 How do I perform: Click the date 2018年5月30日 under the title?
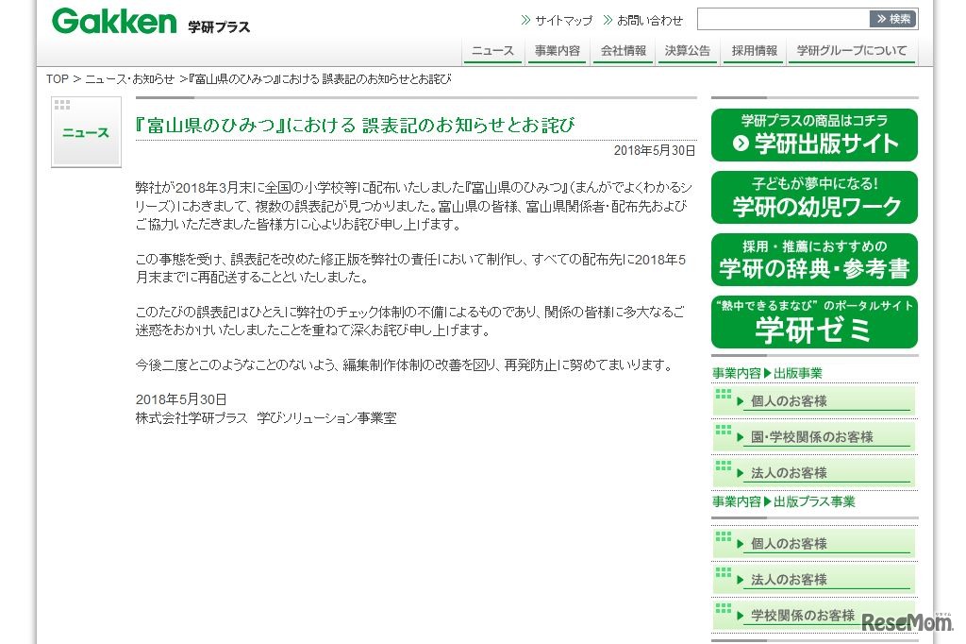coord(655,150)
